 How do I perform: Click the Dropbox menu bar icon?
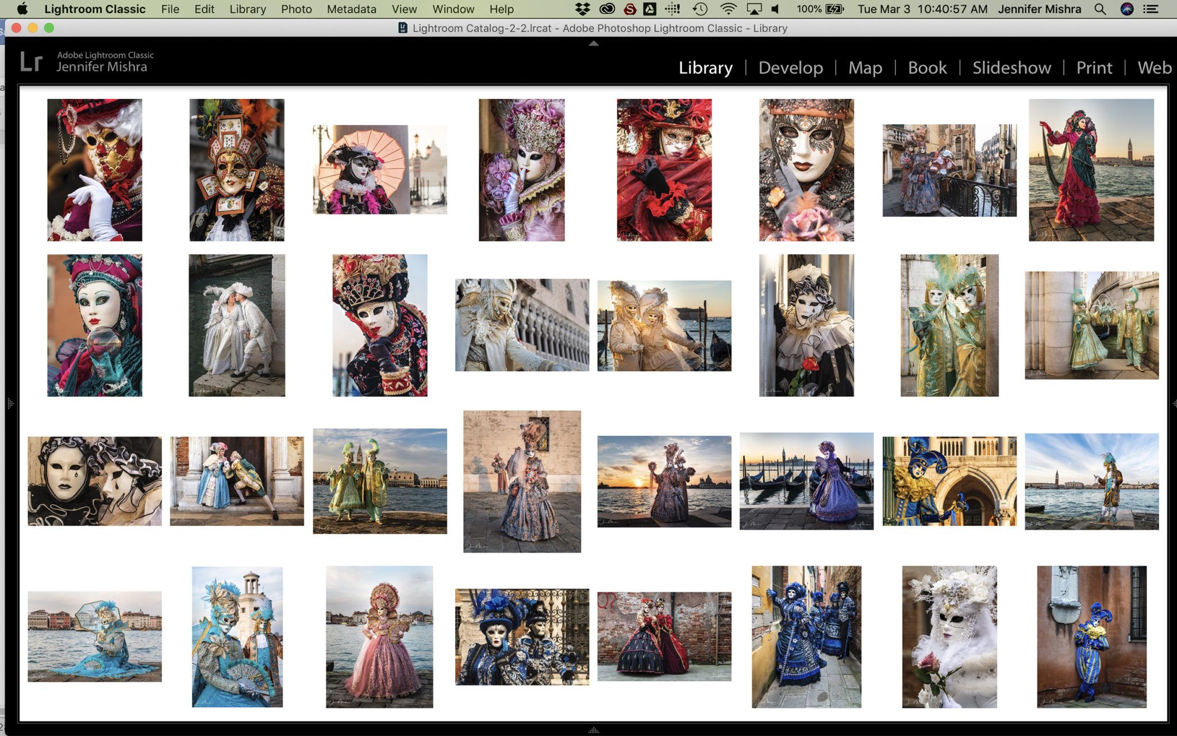[583, 9]
